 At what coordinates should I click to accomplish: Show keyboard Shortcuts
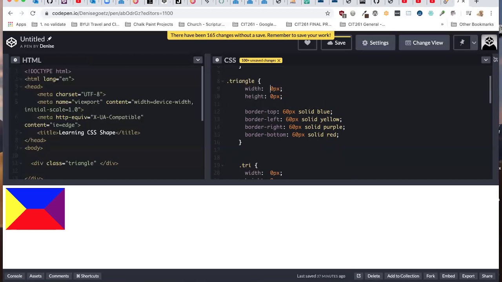click(x=87, y=276)
